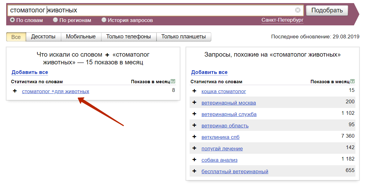Add 'ветеринар область' using its plus icon
The height and width of the screenshot is (185, 369).
194,125
